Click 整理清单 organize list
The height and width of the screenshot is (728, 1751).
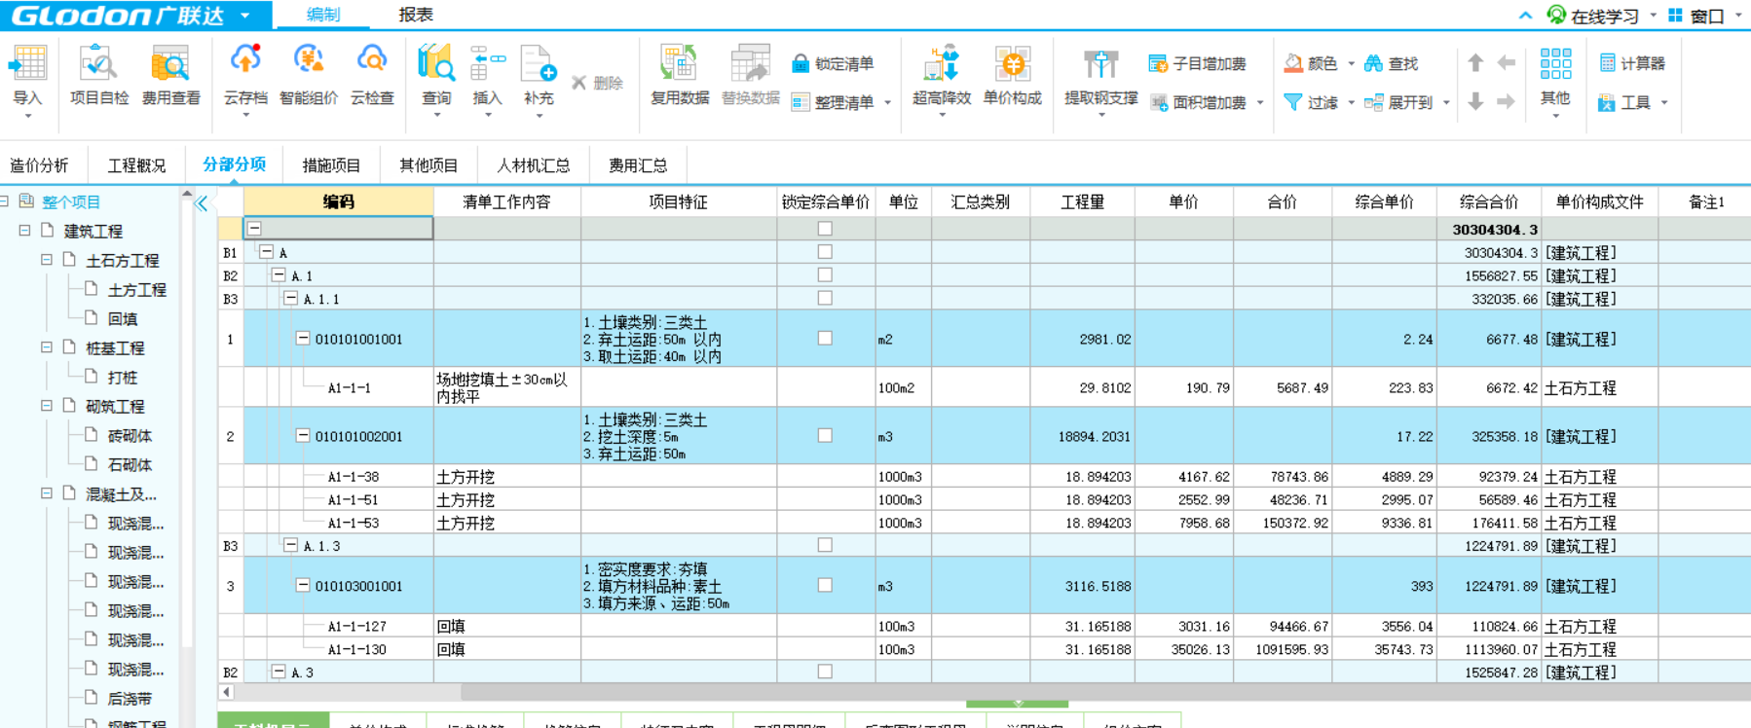833,102
